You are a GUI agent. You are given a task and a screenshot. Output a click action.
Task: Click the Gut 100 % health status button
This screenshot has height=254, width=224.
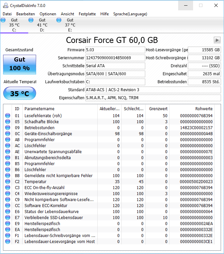point(20,65)
